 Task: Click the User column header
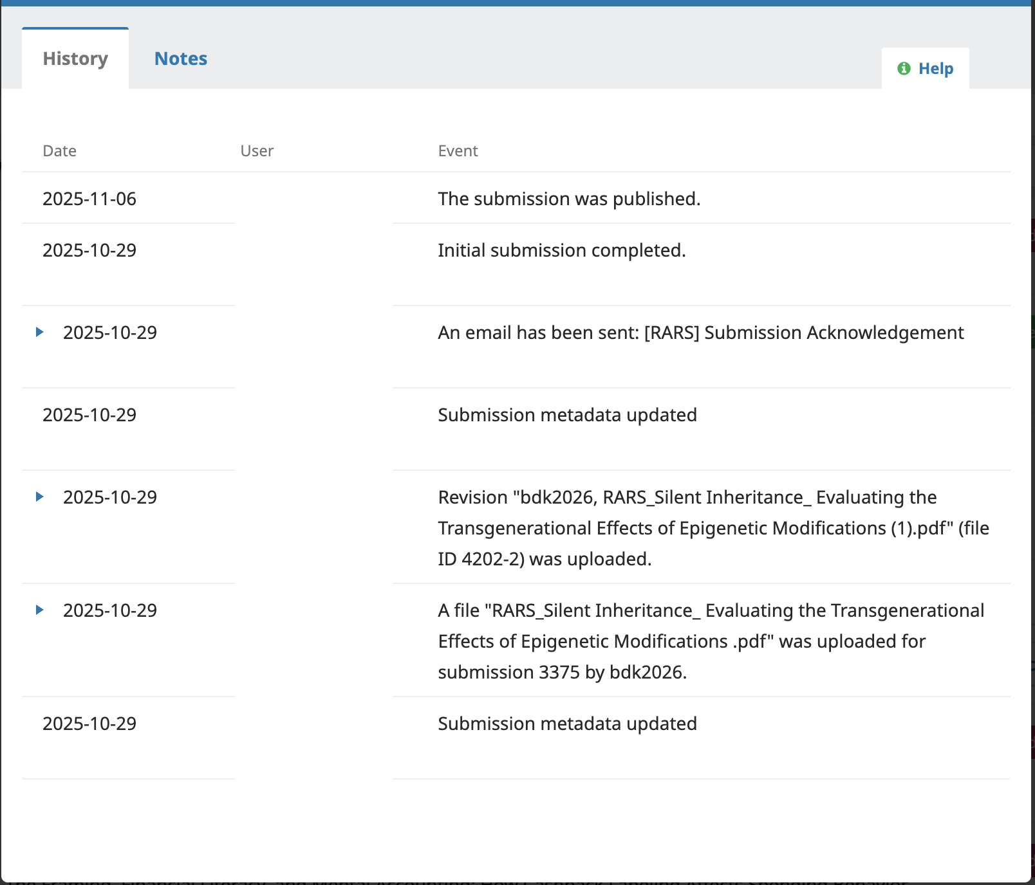pyautogui.click(x=257, y=151)
